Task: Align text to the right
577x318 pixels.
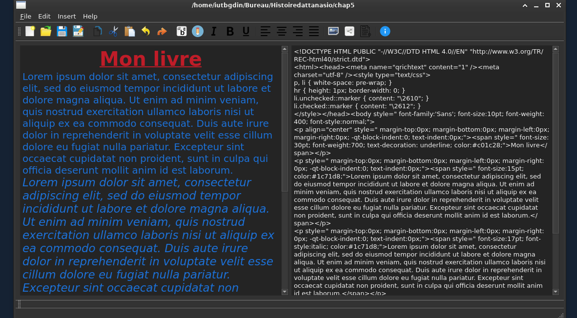Action: tap(298, 31)
